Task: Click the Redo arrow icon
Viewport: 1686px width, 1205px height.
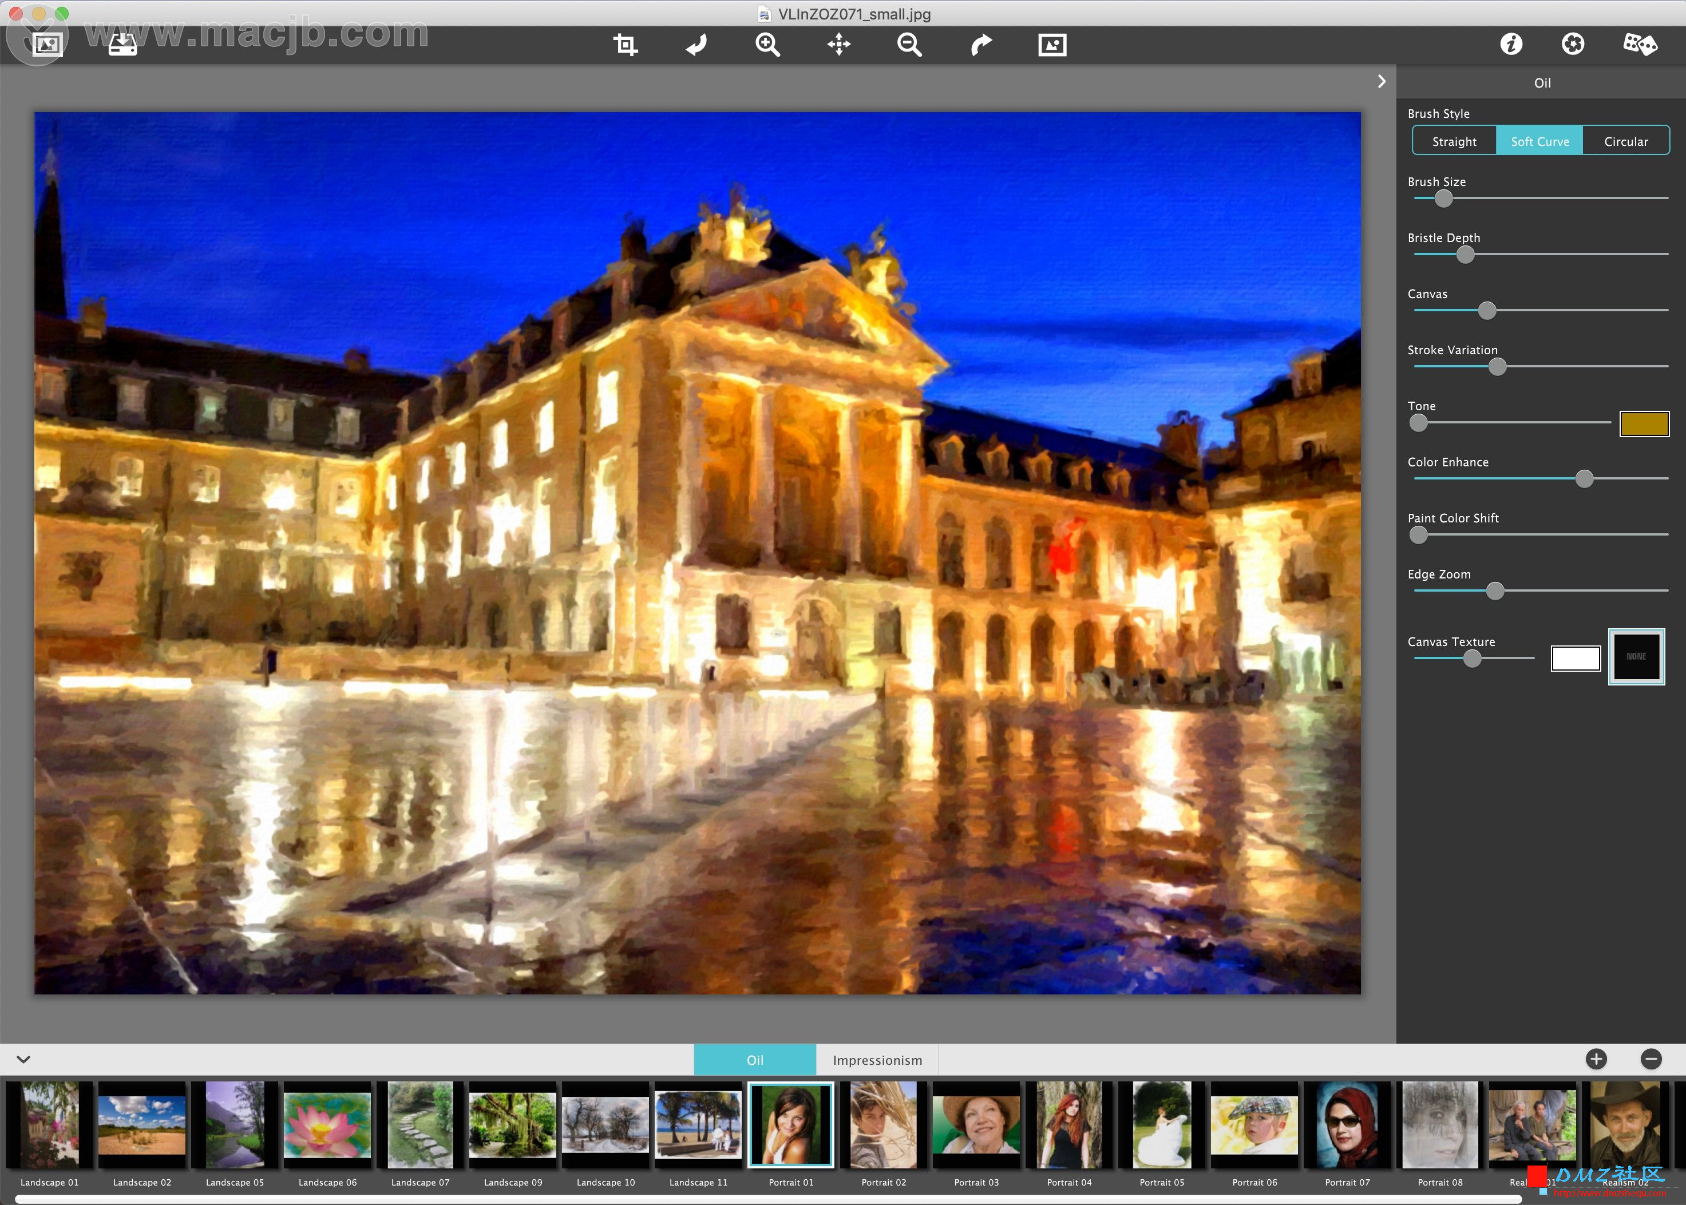Action: (x=981, y=45)
